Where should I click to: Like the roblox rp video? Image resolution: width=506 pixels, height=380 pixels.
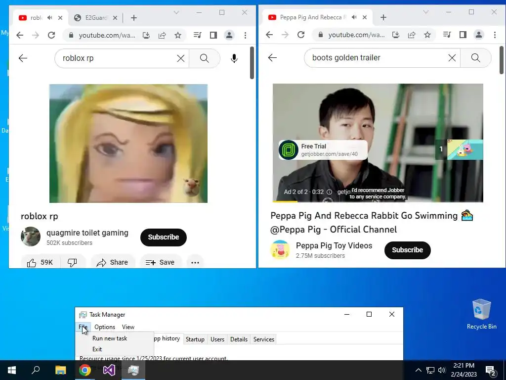point(40,262)
